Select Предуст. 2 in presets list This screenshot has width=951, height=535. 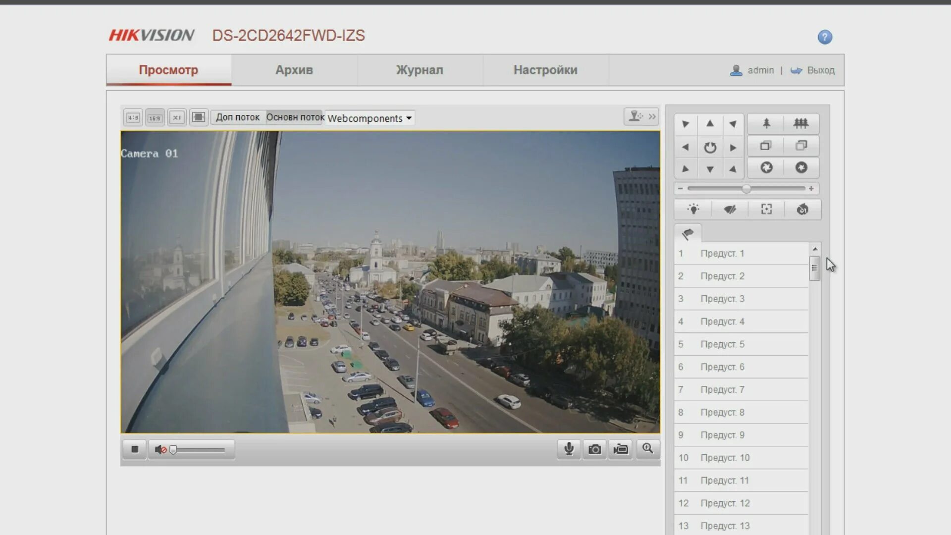741,276
